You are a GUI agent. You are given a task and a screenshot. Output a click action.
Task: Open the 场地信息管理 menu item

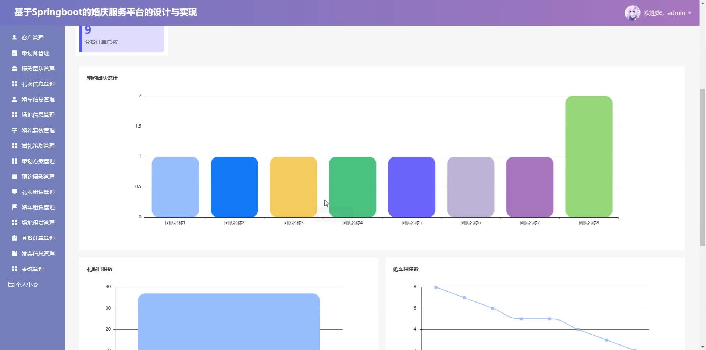[x=38, y=115]
